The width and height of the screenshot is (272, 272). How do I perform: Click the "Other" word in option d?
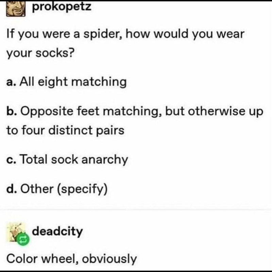[37, 189]
